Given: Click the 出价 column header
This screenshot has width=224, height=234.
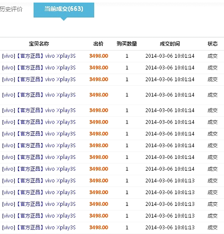Looking at the screenshot, I should (98, 44).
